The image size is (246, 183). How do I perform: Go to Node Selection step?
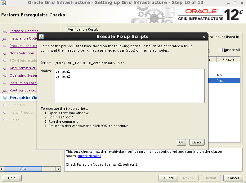[22, 53]
